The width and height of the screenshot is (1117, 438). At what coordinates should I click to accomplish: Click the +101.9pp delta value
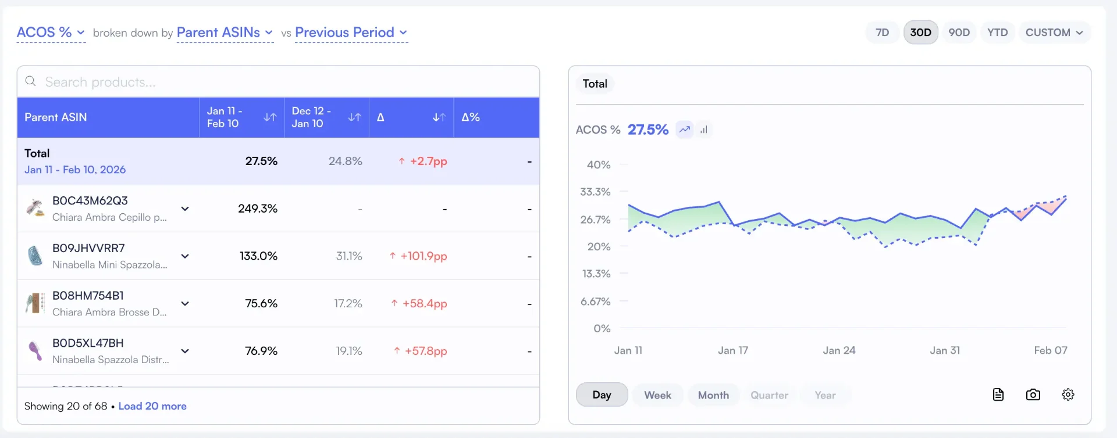[x=418, y=256]
